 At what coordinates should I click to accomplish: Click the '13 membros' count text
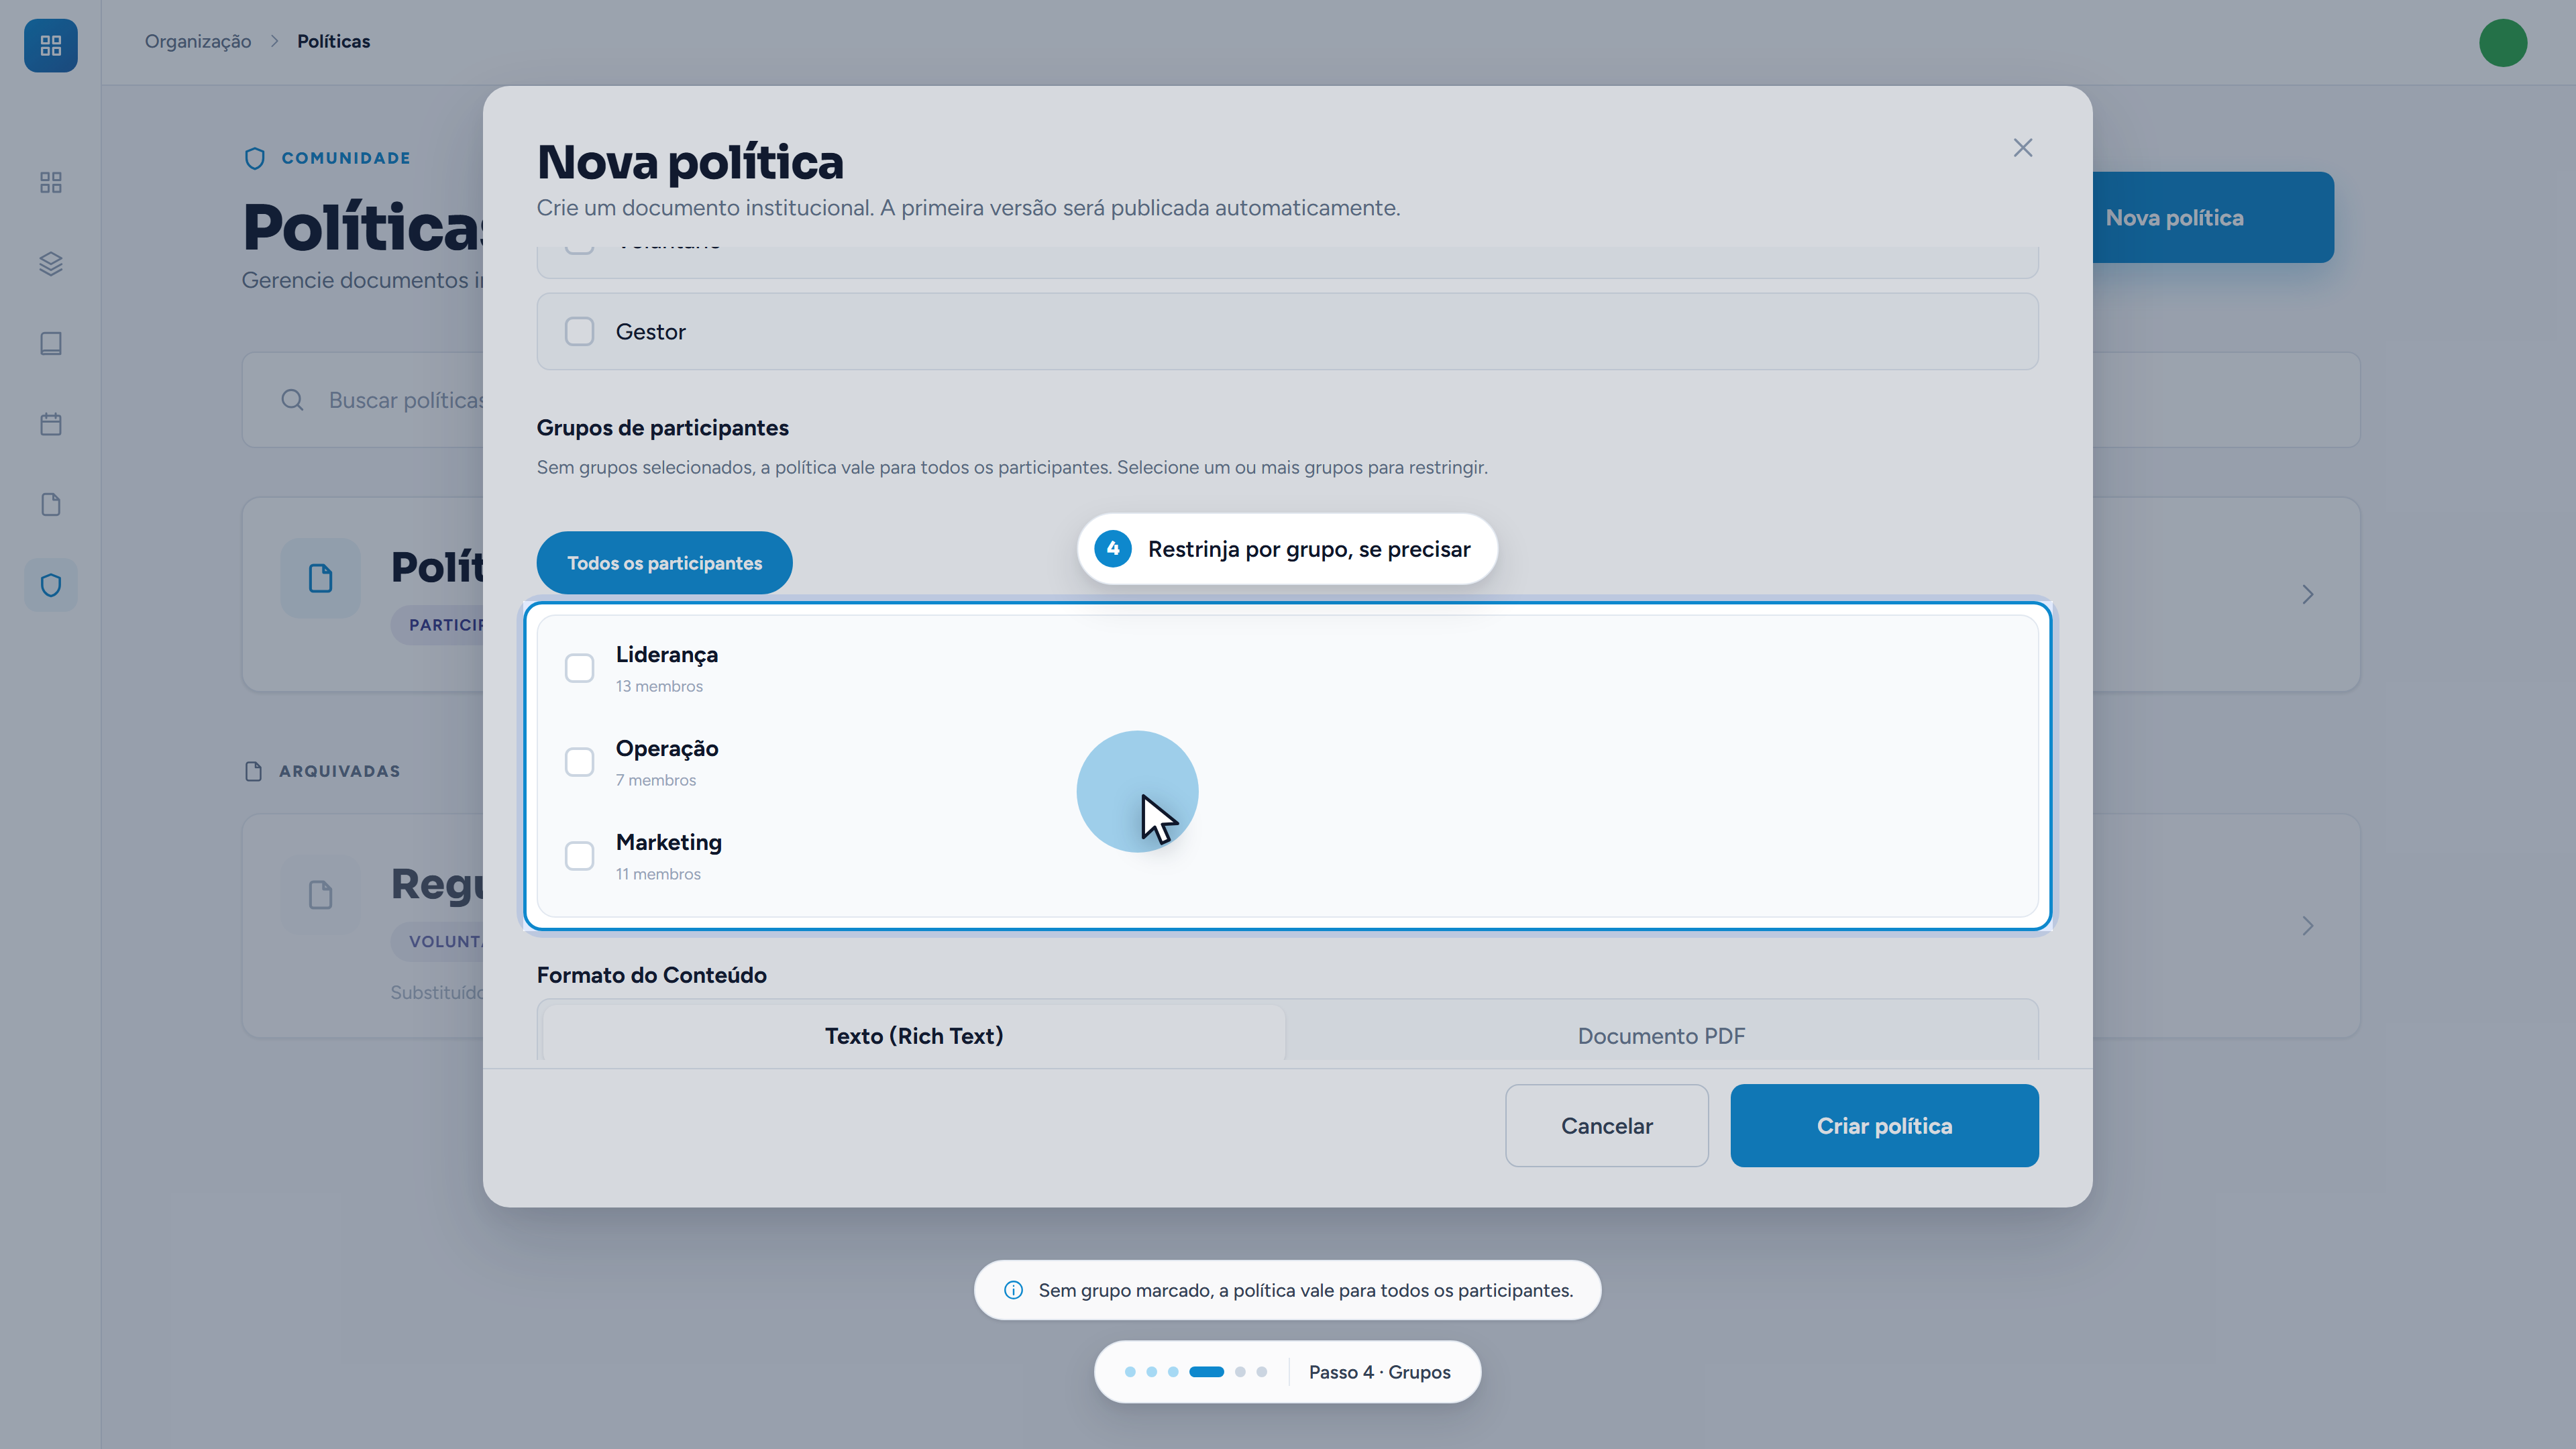coord(659,686)
